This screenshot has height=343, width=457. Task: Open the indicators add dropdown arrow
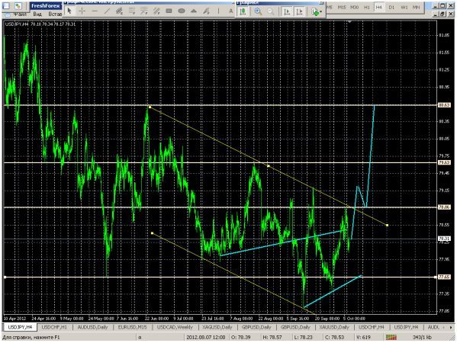coord(320,11)
